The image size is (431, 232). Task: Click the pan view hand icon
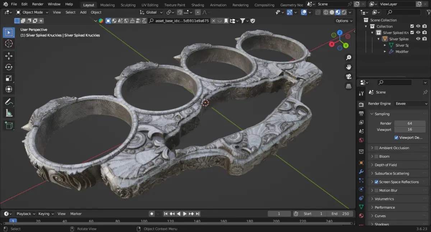point(348,67)
